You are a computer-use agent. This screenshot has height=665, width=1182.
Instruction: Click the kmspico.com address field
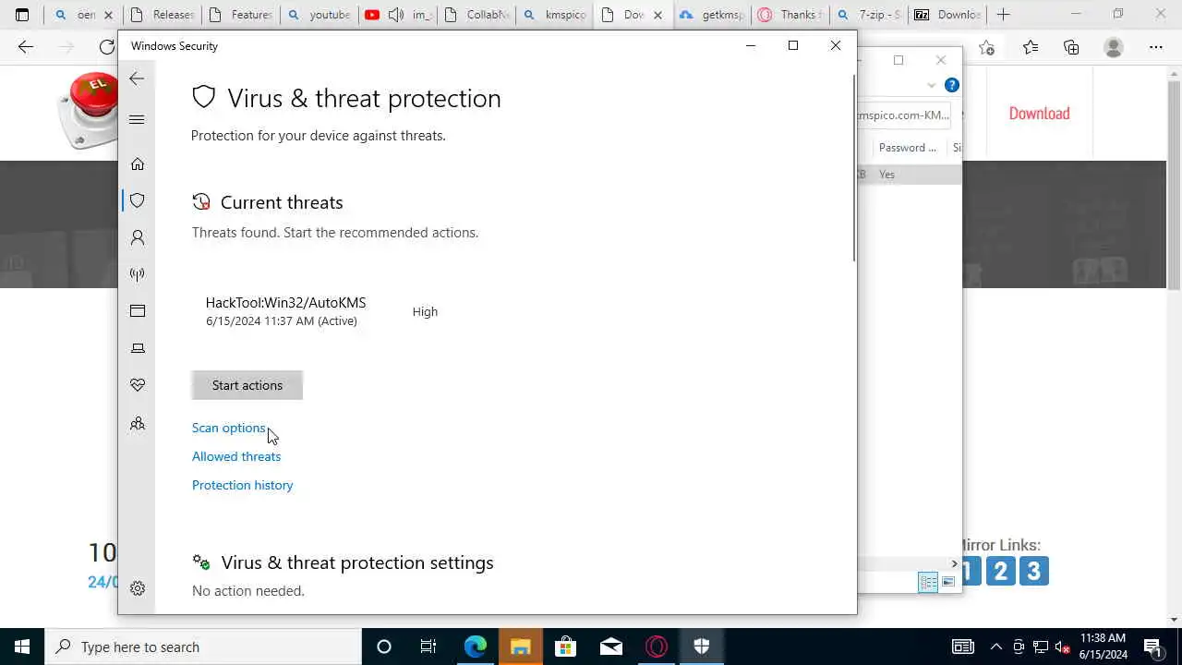pyautogui.click(x=904, y=115)
